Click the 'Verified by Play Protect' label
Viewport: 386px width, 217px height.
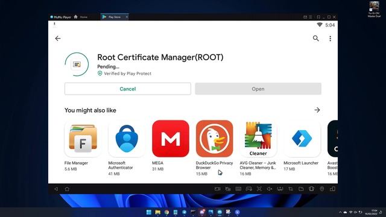(127, 74)
